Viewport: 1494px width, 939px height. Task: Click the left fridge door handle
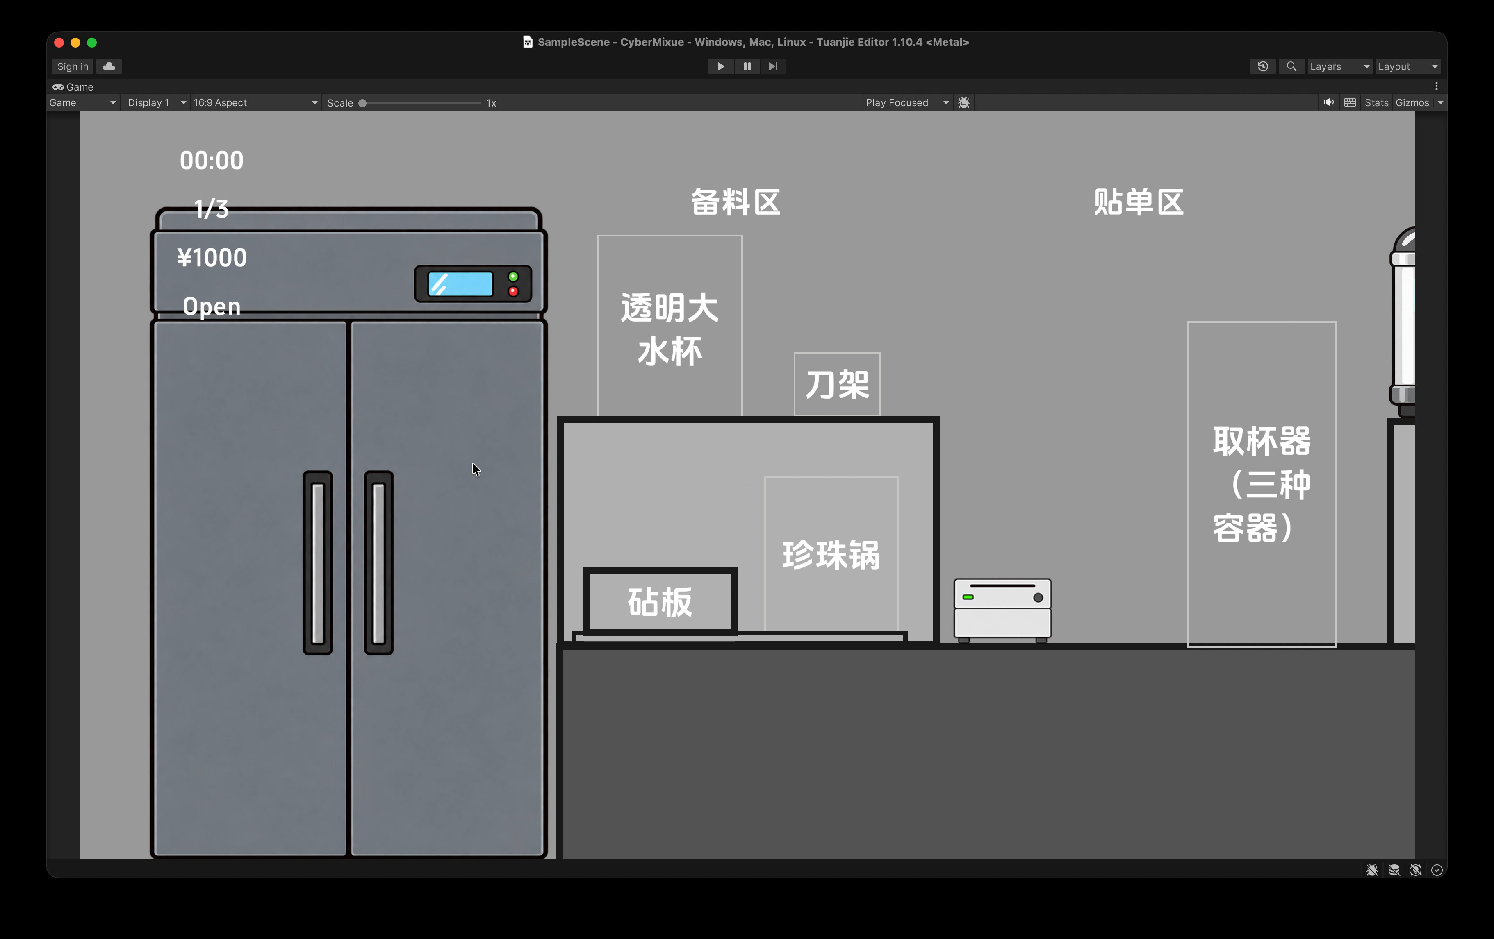(318, 563)
